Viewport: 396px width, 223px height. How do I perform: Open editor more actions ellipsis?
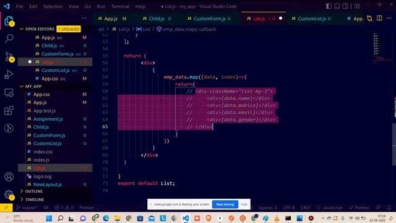(389, 18)
